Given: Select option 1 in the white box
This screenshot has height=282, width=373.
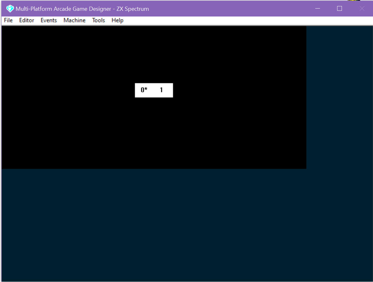Looking at the screenshot, I should pyautogui.click(x=161, y=90).
